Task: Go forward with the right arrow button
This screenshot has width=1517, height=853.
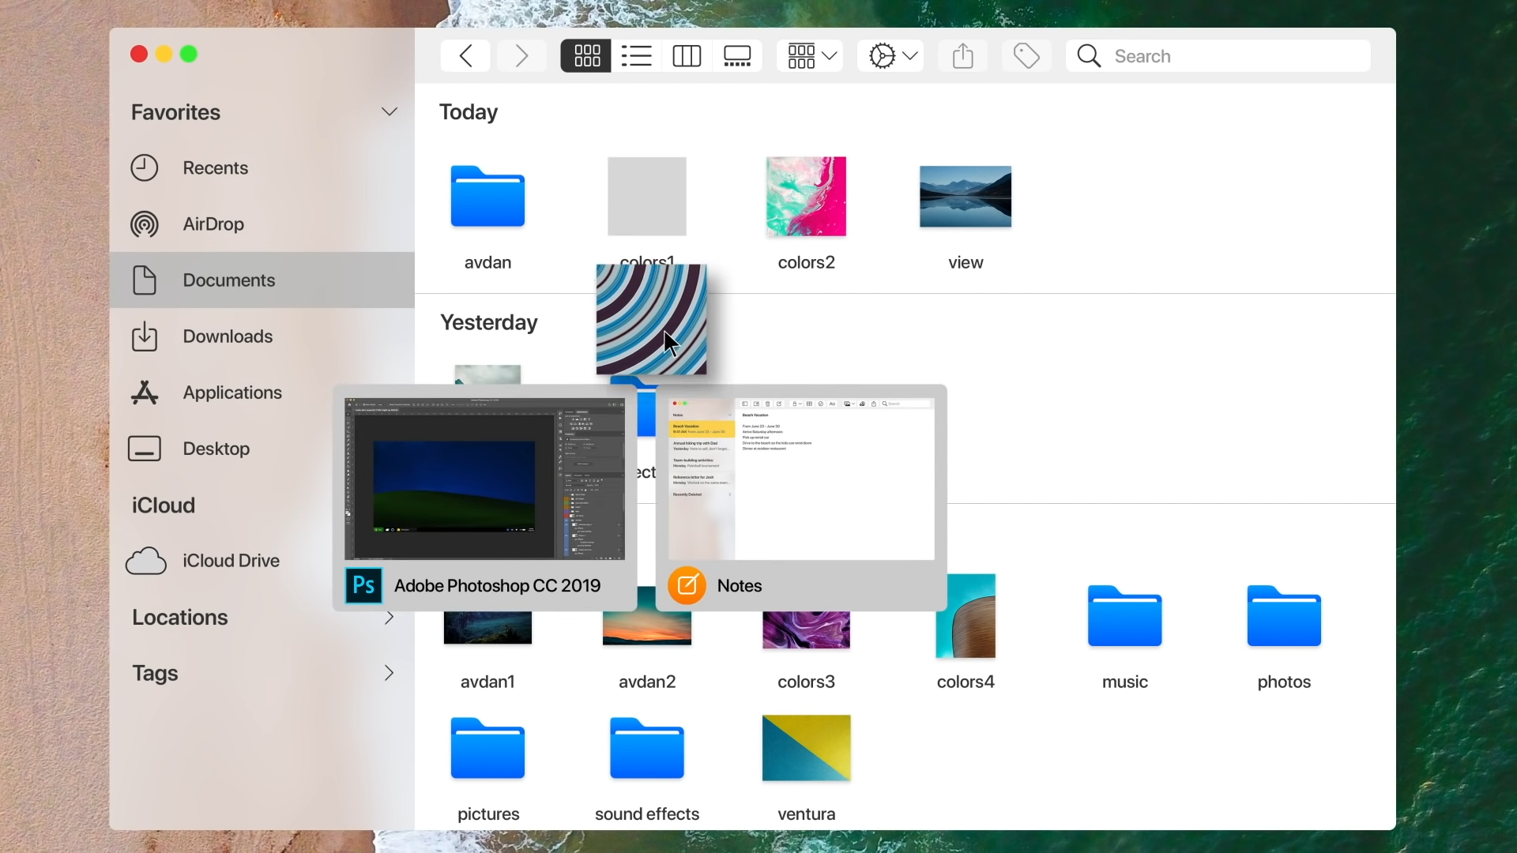Action: (521, 56)
